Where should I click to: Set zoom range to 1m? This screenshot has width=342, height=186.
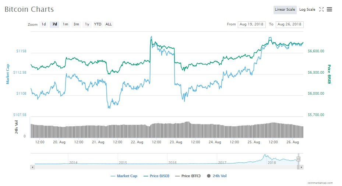coord(65,24)
